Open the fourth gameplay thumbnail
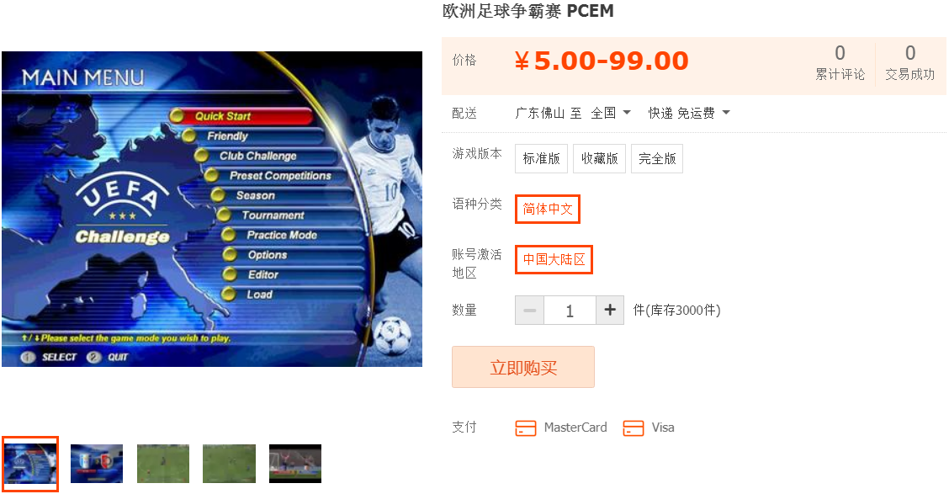This screenshot has height=494, width=949. pyautogui.click(x=230, y=464)
